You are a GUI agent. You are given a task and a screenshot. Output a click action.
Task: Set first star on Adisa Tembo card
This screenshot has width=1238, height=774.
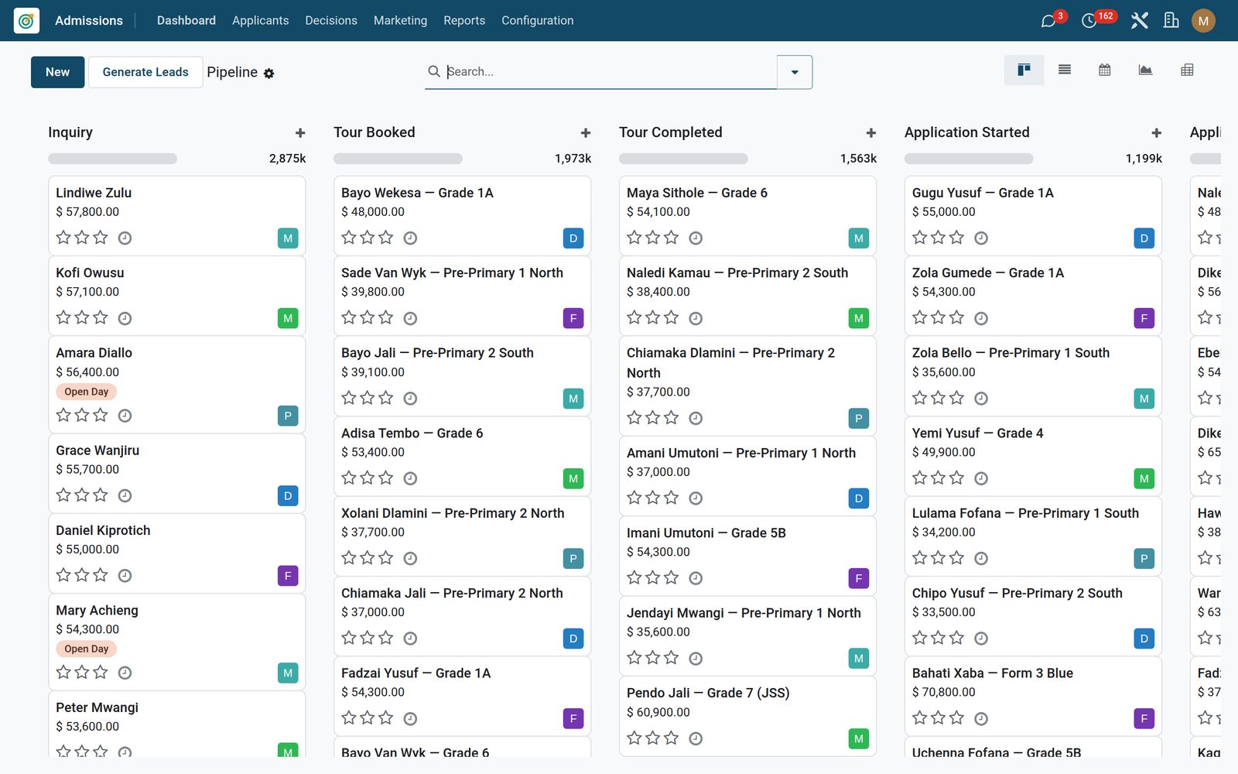tap(349, 478)
